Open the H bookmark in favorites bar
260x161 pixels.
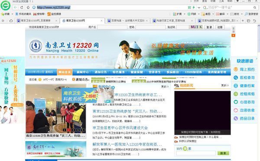pyautogui.click(x=39, y=14)
